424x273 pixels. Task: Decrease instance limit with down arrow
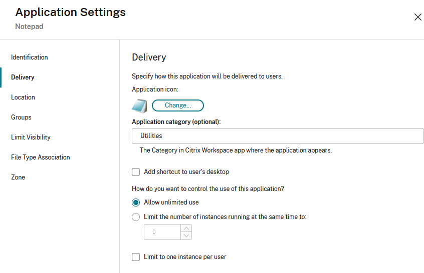[186, 235]
